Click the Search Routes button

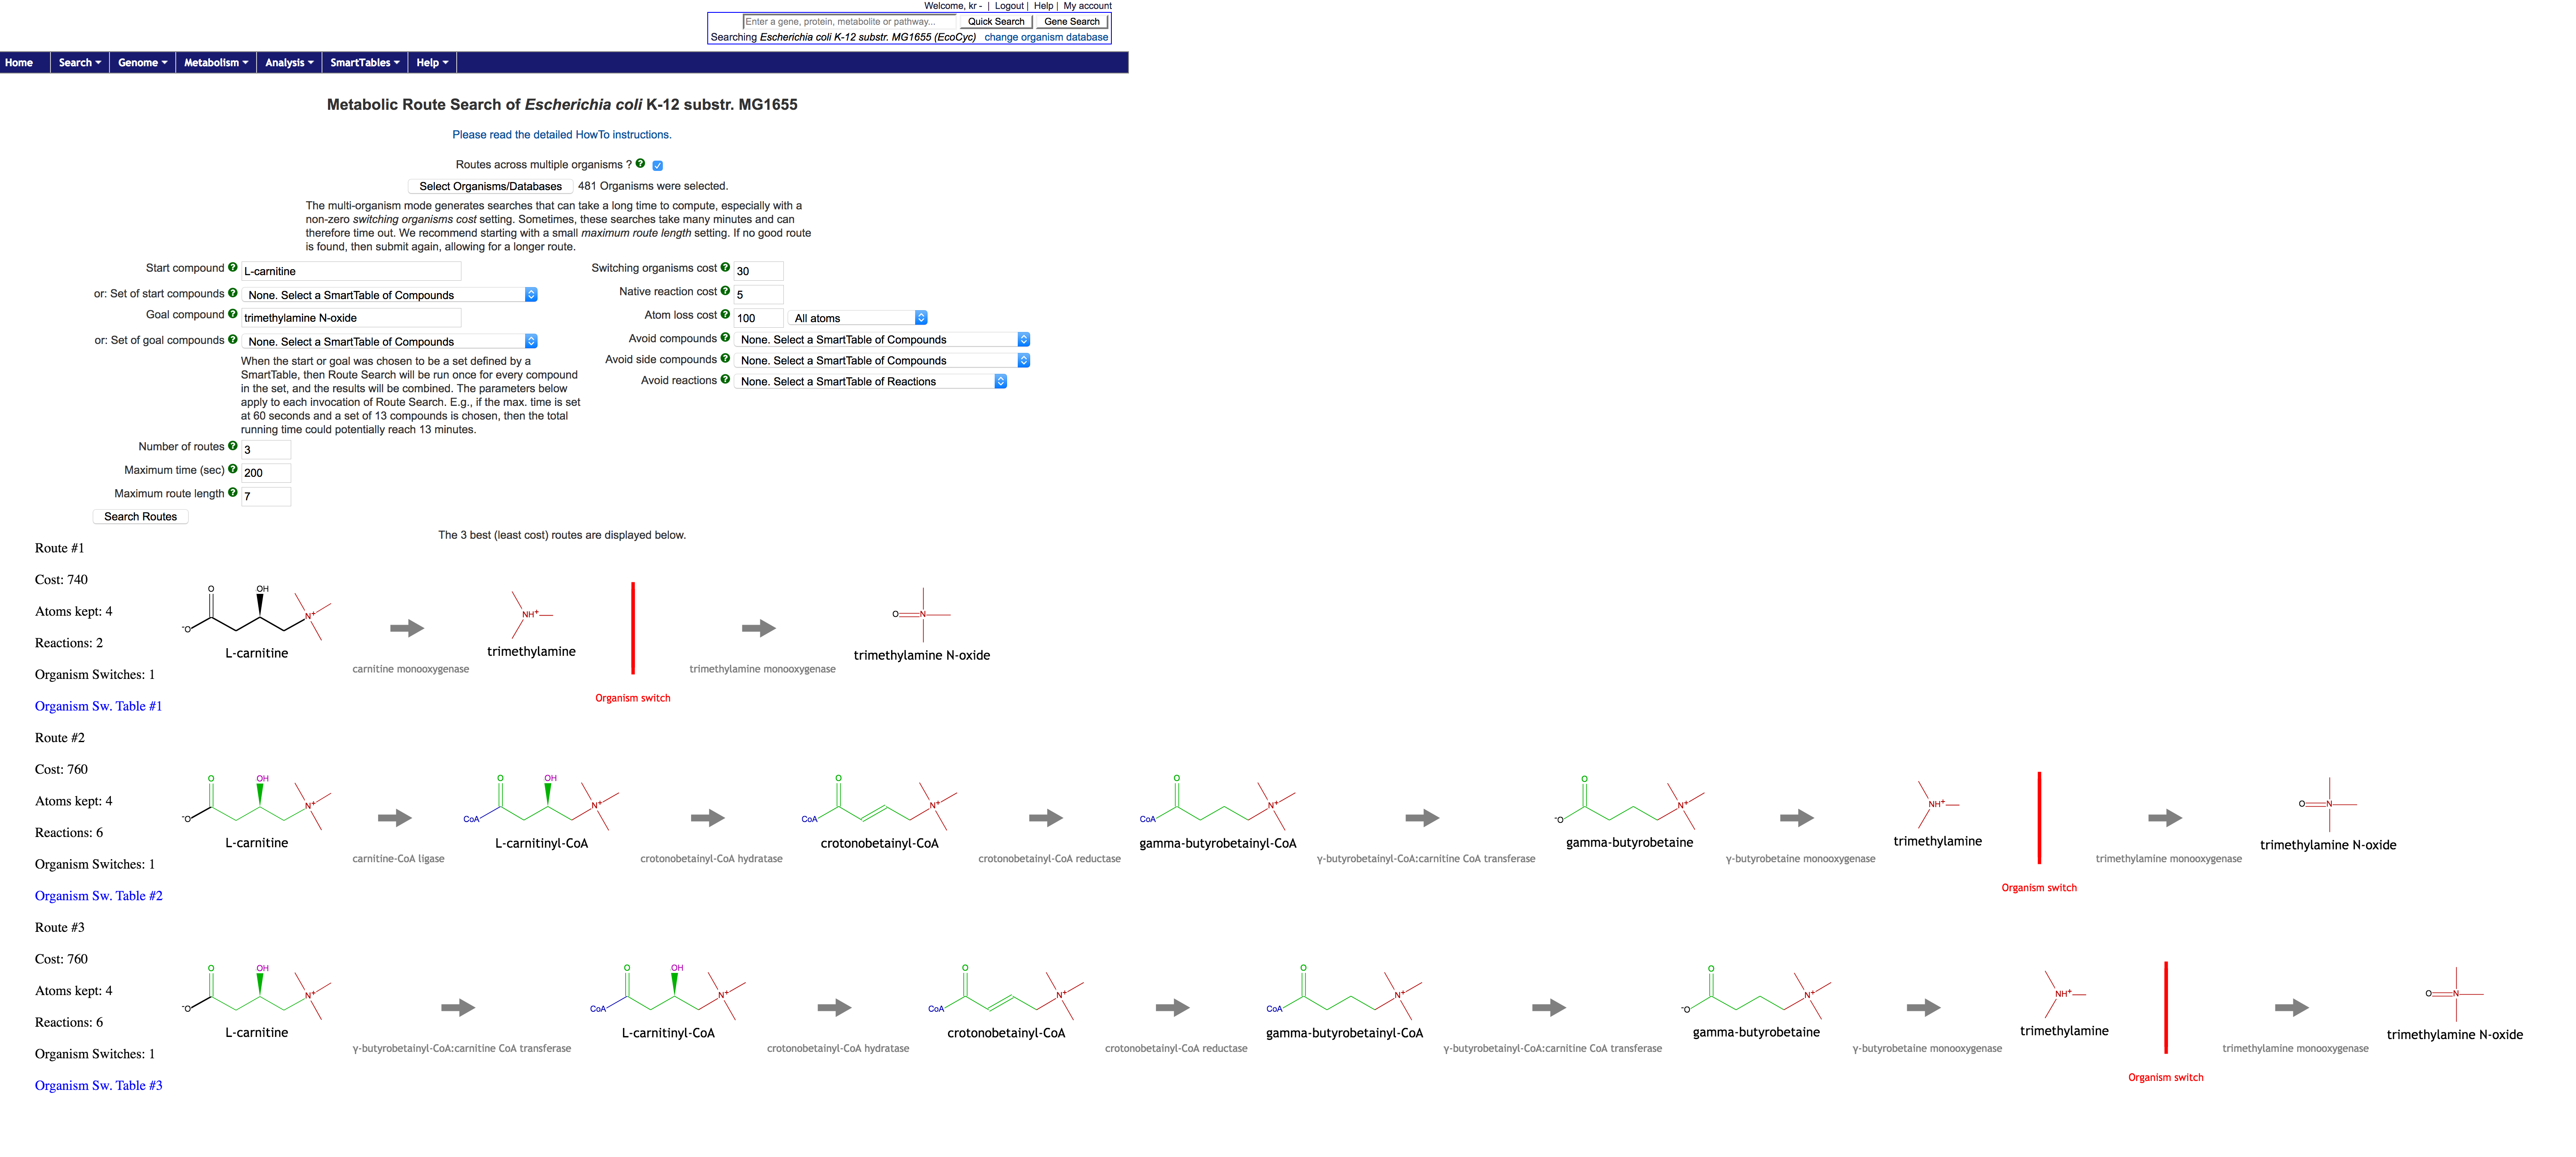(x=141, y=517)
